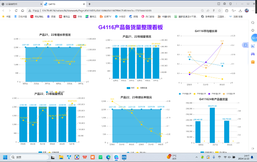Toggle the 21年增长率 legend series
The height and width of the screenshot is (162, 257).
[185, 94]
